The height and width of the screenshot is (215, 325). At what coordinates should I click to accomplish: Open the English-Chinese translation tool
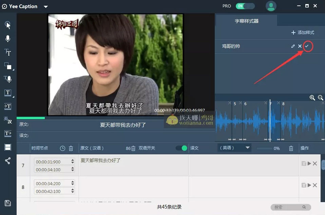8,120
